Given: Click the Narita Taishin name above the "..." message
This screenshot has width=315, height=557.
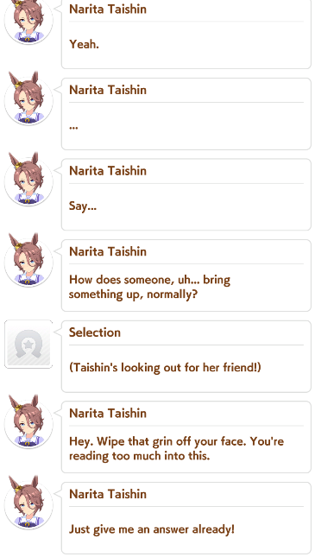Looking at the screenshot, I should pyautogui.click(x=108, y=90).
